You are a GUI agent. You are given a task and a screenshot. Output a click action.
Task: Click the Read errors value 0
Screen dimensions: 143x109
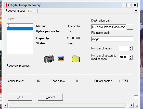77,81
